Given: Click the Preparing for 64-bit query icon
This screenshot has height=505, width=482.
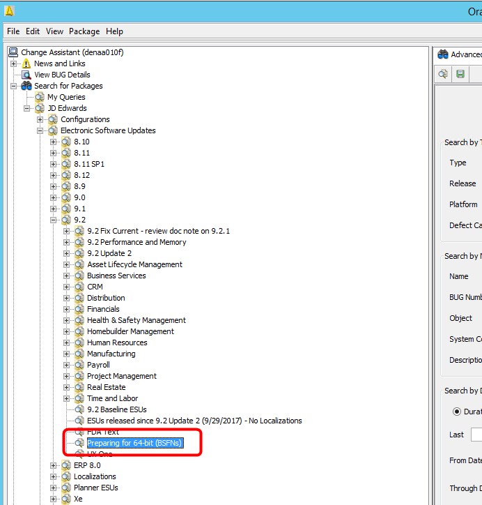Looking at the screenshot, I should (79, 443).
